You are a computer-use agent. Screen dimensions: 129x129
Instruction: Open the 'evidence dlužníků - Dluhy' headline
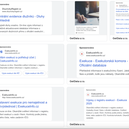pyautogui.click(x=22, y=18)
